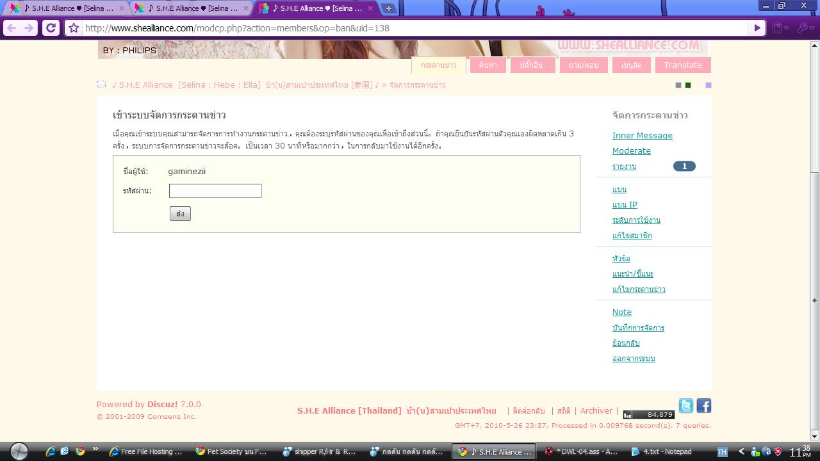Open a new tab with plus button
Screen dimensions: 820x461
(388, 8)
